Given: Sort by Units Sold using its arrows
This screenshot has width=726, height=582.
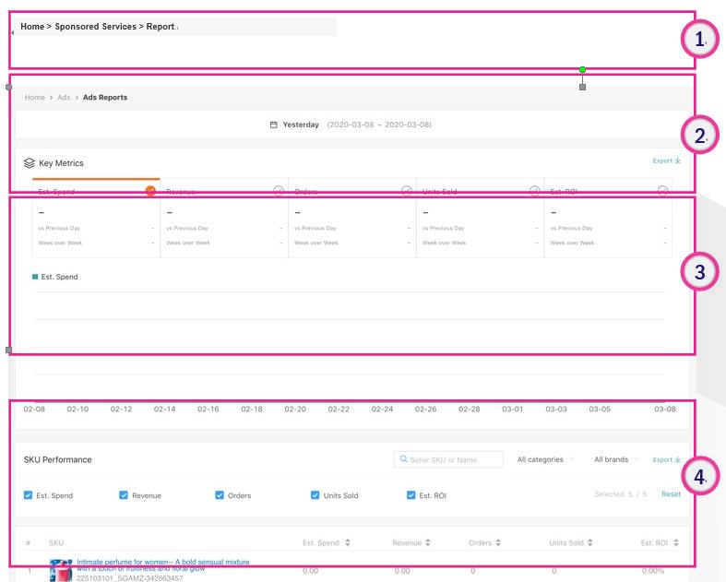Looking at the screenshot, I should click(590, 542).
